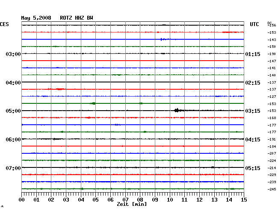The width and height of the screenshot is (278, 211).
Task: Select the "04:00" local time label
Action: click(13, 83)
